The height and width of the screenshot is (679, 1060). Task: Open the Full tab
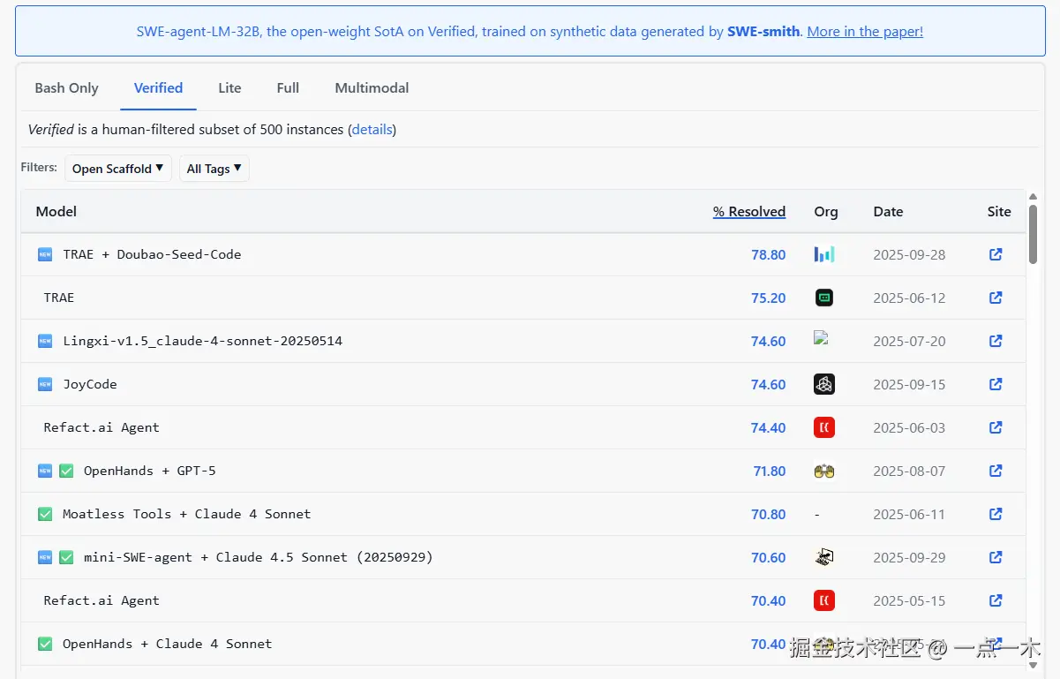[x=288, y=88]
